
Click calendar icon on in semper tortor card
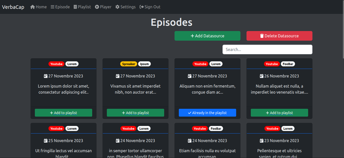coord(118,141)
